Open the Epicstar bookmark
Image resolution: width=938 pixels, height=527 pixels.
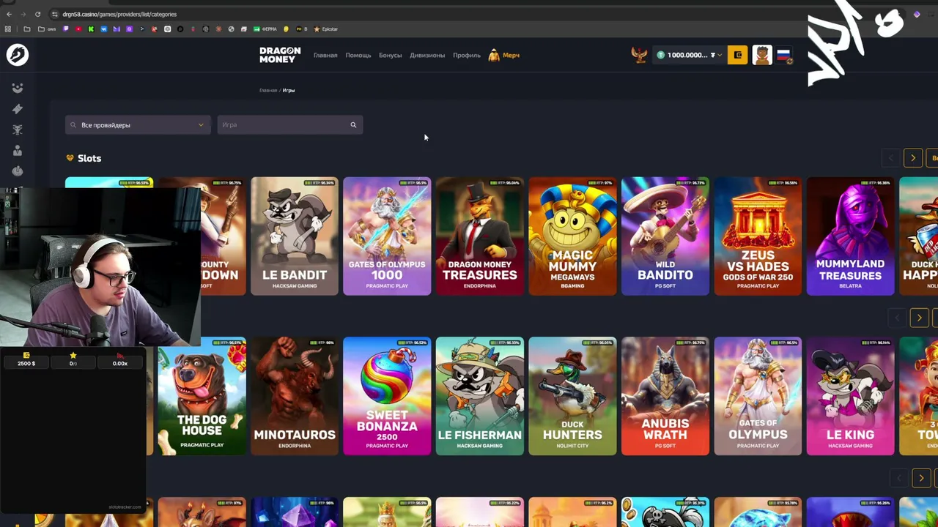click(x=325, y=29)
